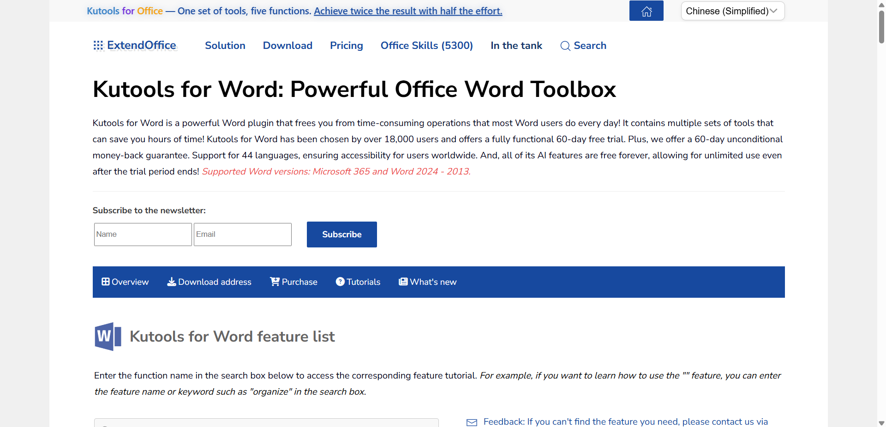Click the magnifier Search icon
886x427 pixels.
coord(565,46)
